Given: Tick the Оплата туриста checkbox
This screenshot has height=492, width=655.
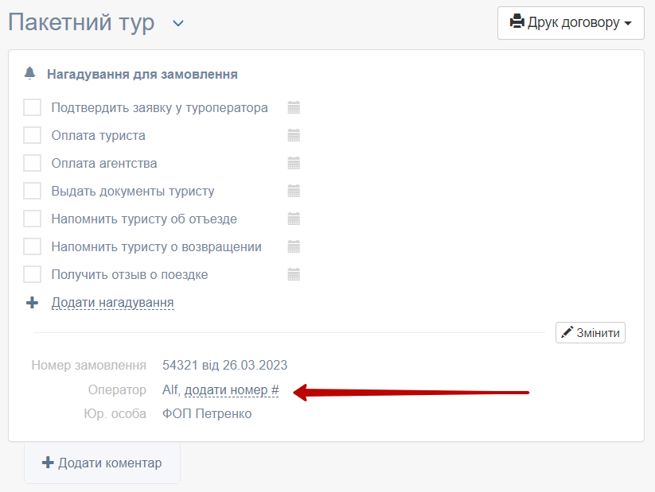Looking at the screenshot, I should click(32, 135).
